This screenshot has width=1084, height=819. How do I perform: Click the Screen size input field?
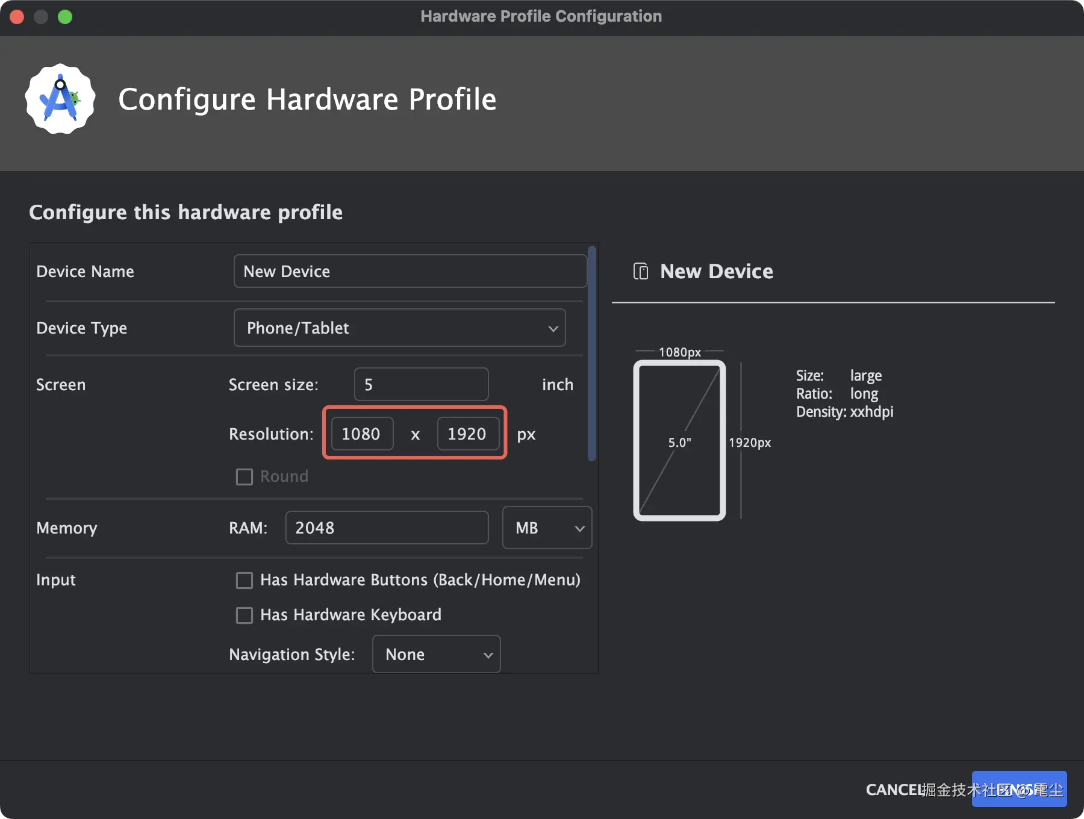pyautogui.click(x=421, y=385)
